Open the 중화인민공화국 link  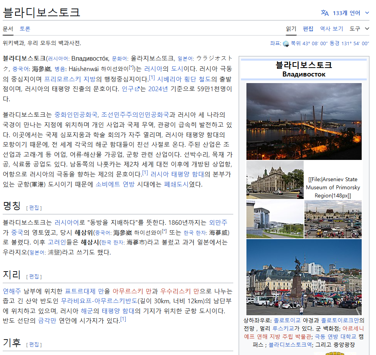click(x=76, y=115)
